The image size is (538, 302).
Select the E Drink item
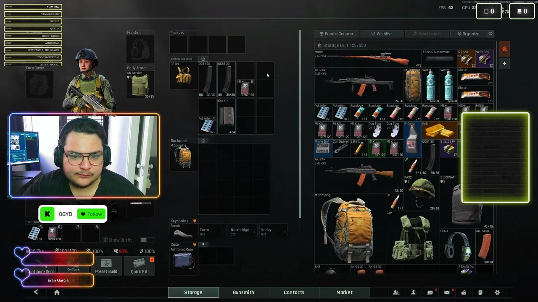click(x=359, y=148)
